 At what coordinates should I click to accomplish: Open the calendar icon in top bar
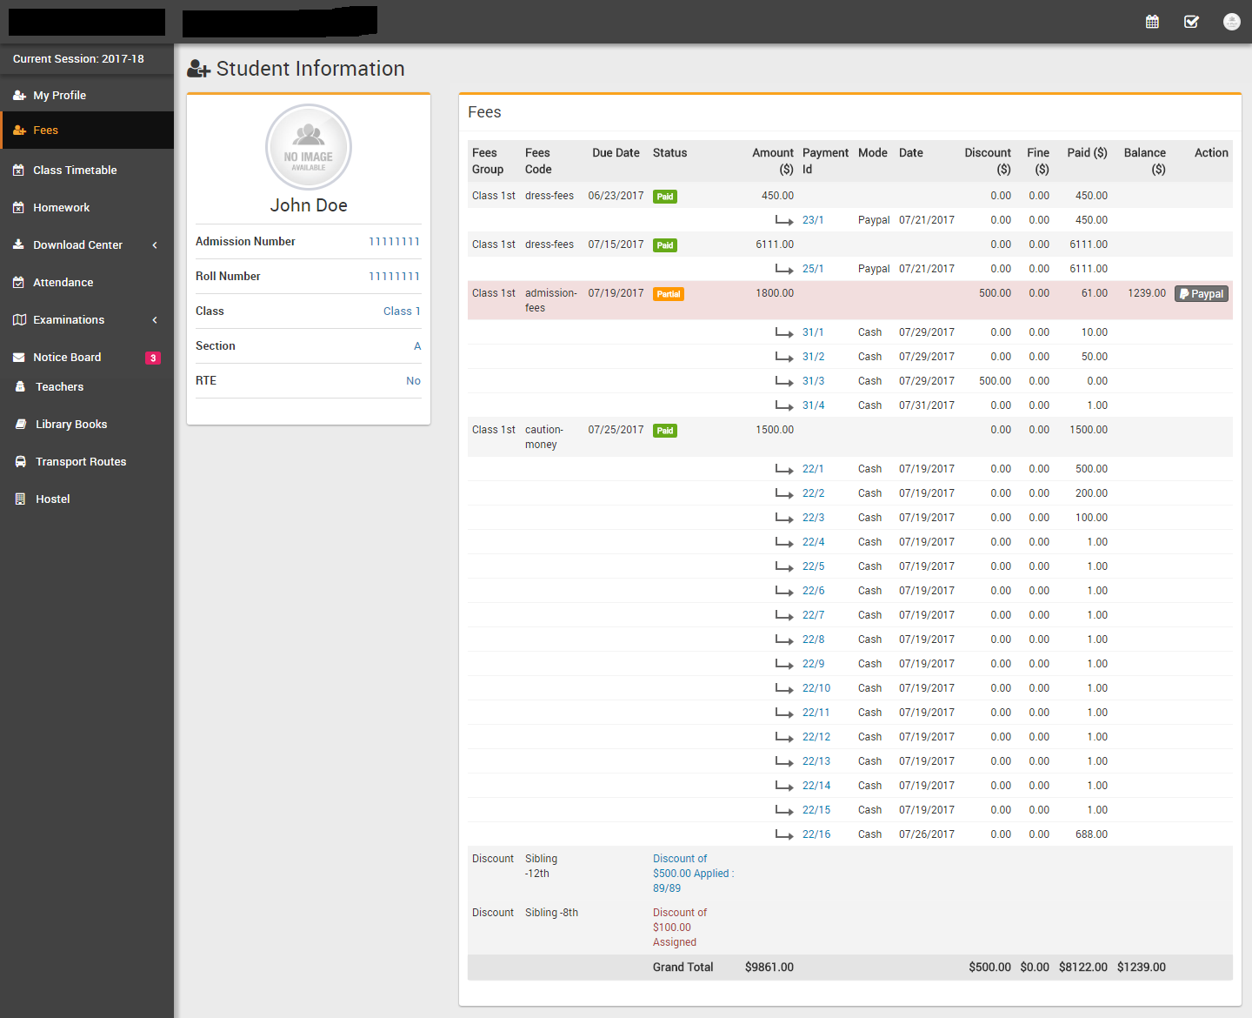1152,22
